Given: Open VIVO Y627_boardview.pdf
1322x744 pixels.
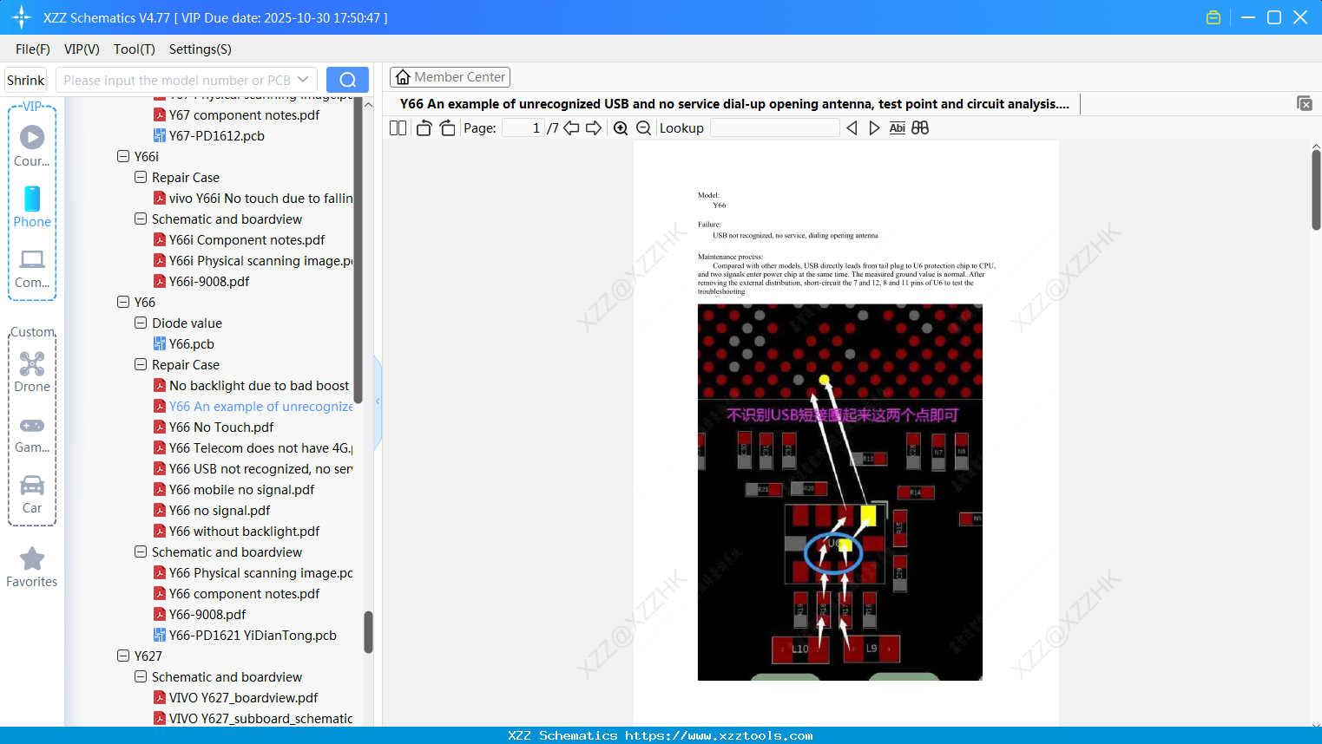Looking at the screenshot, I should point(235,698).
